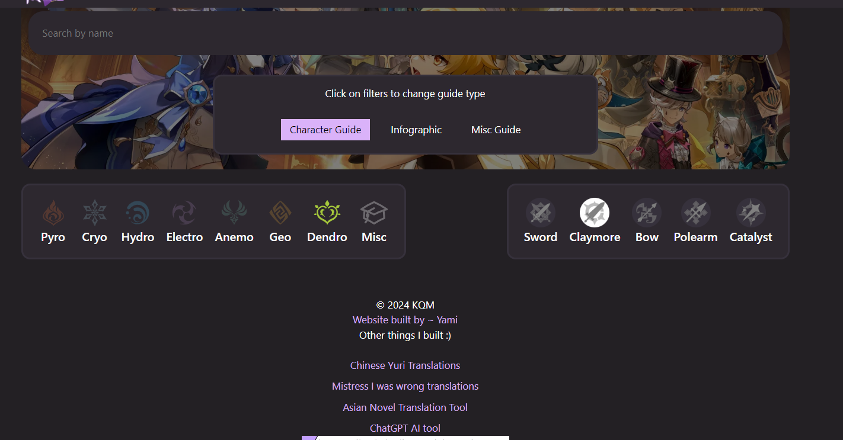This screenshot has width=843, height=440.
Task: Toggle the Electro element filter
Action: tap(184, 212)
